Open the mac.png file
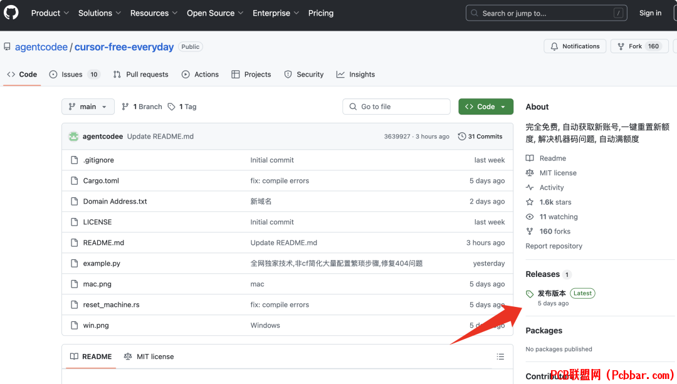This screenshot has width=677, height=384. [x=97, y=284]
